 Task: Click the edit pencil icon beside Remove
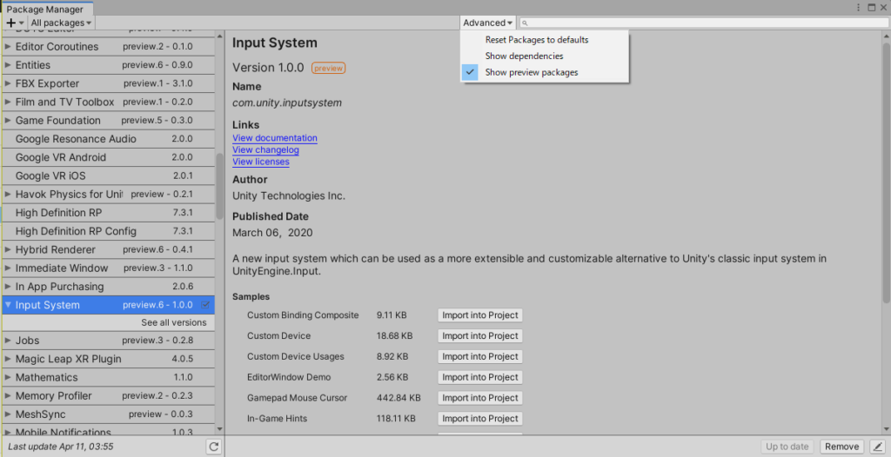(879, 447)
